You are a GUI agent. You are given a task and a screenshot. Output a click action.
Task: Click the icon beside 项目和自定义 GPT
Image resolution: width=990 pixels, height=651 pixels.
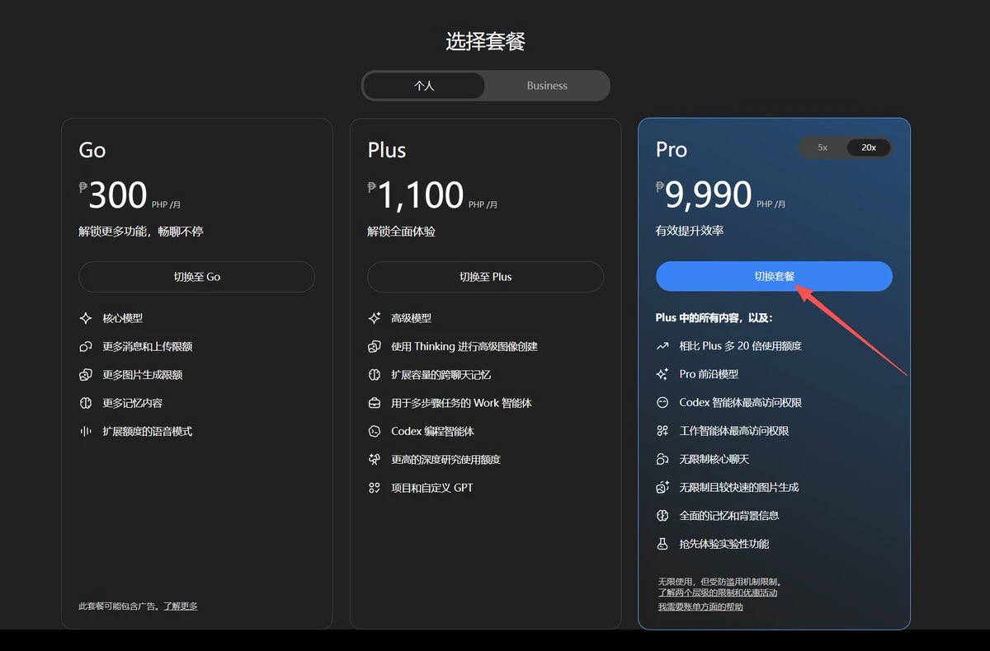click(x=374, y=488)
